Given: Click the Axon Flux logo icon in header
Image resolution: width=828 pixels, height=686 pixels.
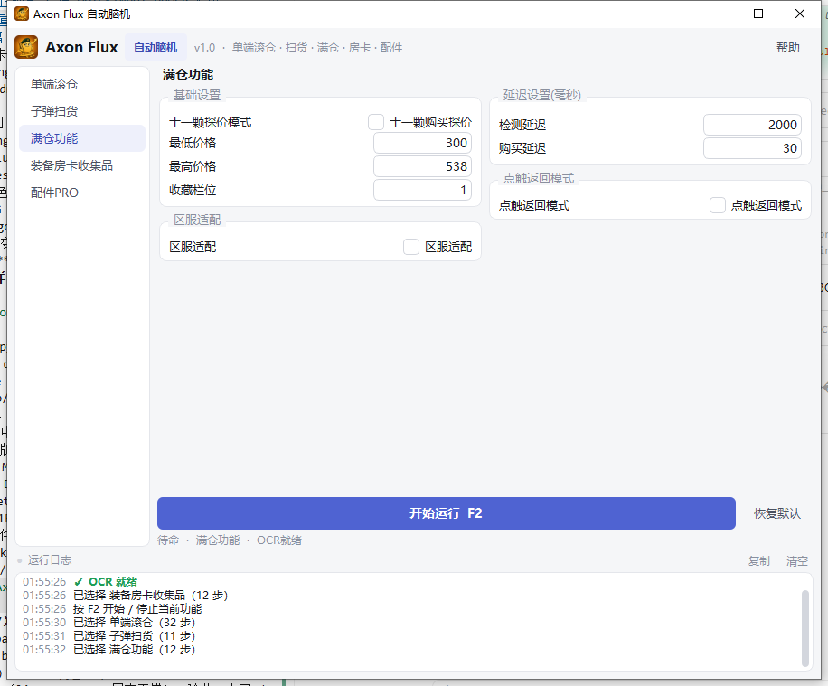Looking at the screenshot, I should [x=26, y=47].
